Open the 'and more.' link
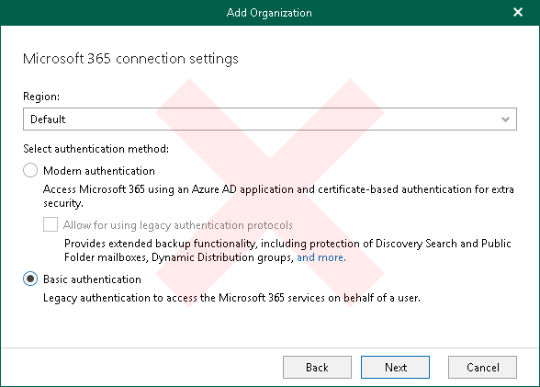 321,257
